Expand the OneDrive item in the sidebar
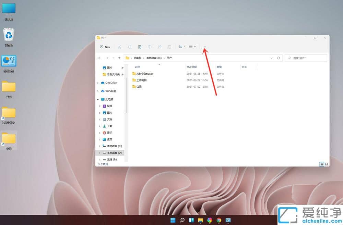The image size is (343, 225). (x=98, y=83)
